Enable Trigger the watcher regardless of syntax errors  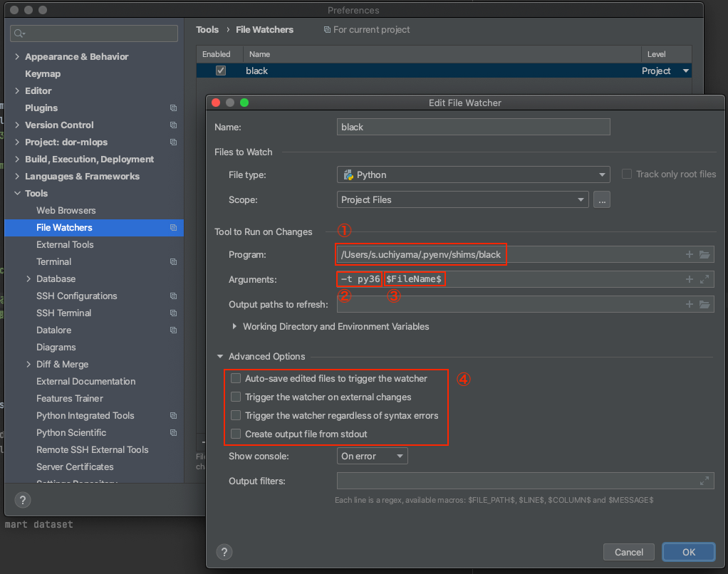(x=236, y=415)
